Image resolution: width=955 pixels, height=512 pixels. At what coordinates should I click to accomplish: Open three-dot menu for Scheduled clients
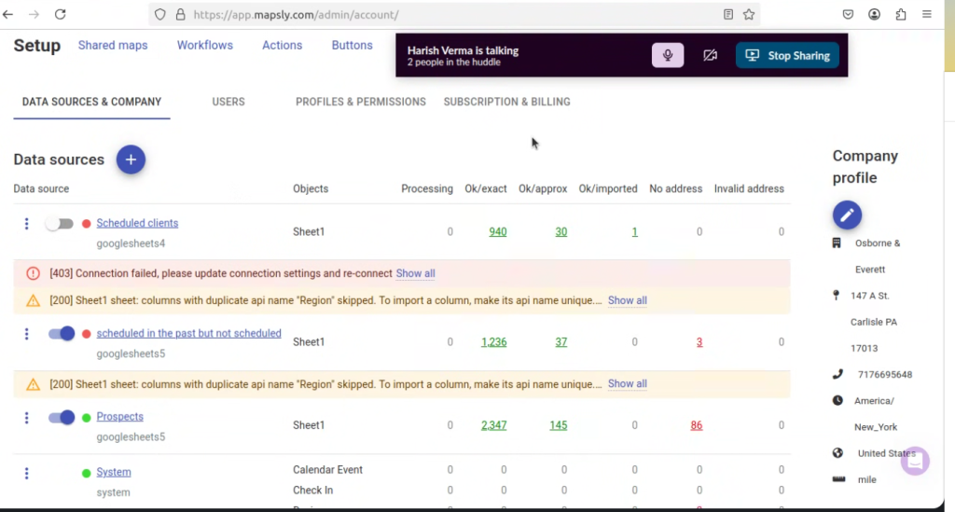[x=26, y=224]
